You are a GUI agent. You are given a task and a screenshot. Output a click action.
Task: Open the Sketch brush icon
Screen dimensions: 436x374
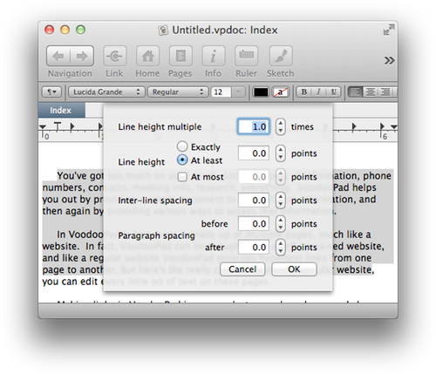point(281,56)
